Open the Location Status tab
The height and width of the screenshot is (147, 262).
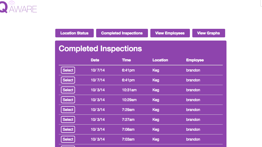point(74,33)
